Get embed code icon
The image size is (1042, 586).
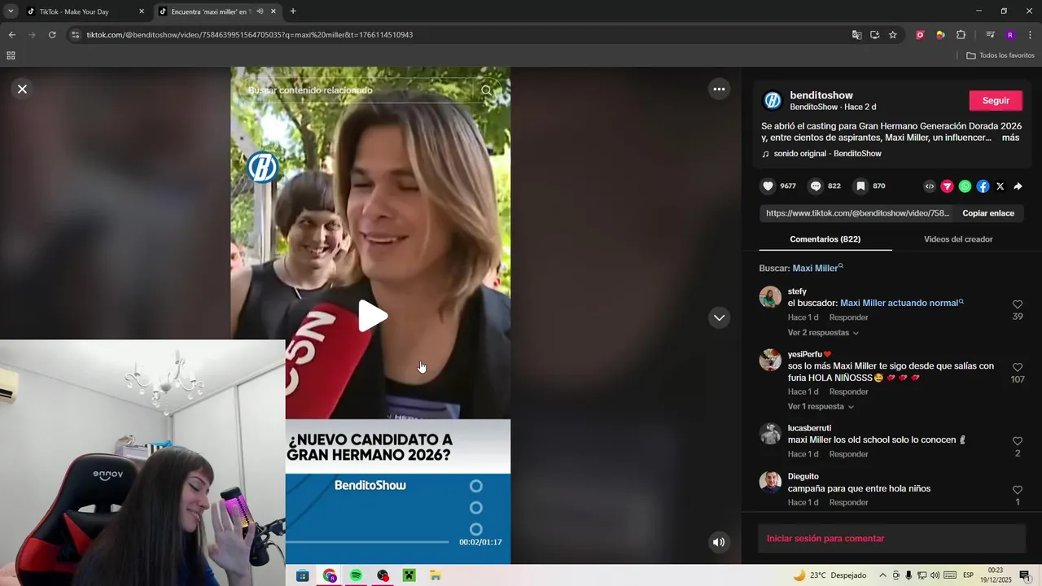pyautogui.click(x=930, y=186)
